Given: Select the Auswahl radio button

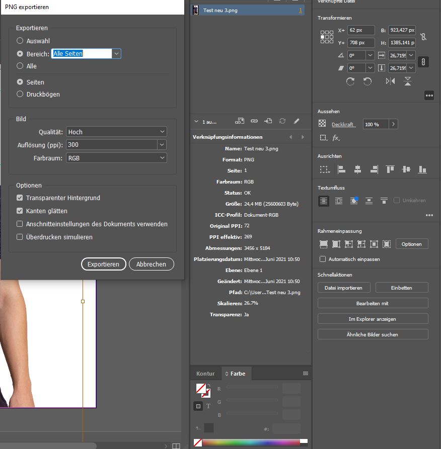Looking at the screenshot, I should click(20, 41).
